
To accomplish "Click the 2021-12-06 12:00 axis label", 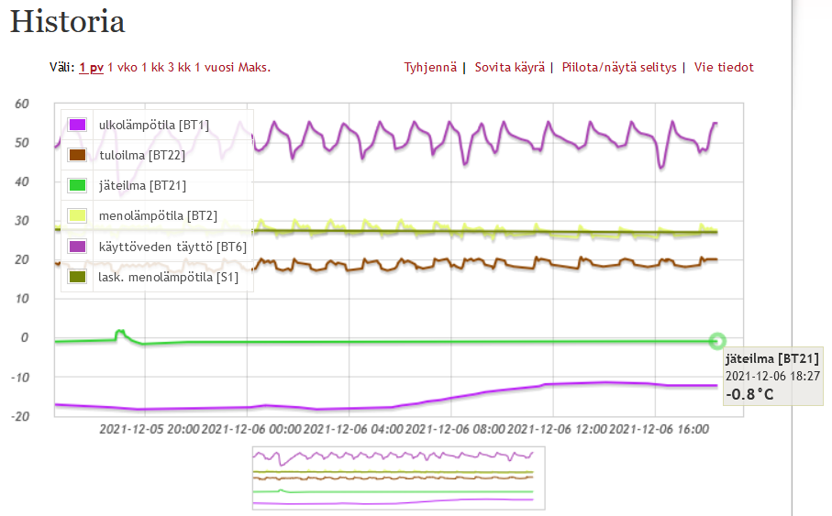I will coord(557,429).
